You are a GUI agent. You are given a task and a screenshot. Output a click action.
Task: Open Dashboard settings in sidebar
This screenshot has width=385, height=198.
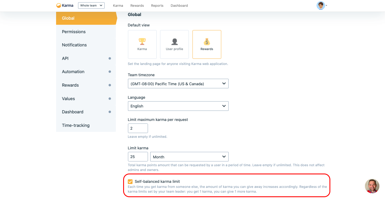click(86, 112)
